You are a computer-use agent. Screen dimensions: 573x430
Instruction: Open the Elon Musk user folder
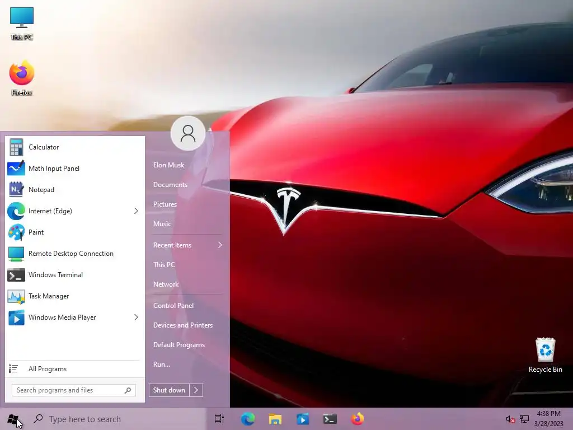(x=168, y=165)
